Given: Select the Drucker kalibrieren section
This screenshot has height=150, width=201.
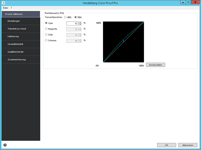Looking at the screenshot, I should 21,14.
